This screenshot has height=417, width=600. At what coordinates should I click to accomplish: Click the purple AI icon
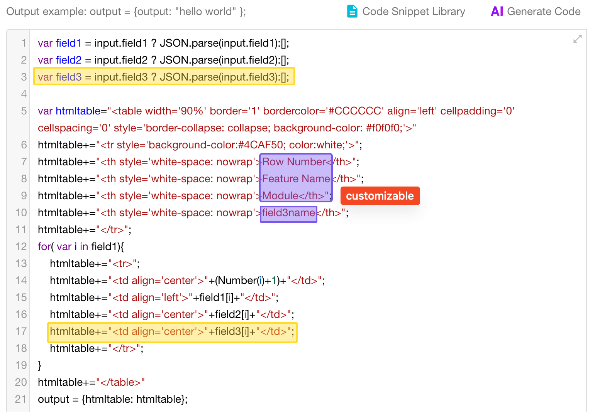pos(497,12)
